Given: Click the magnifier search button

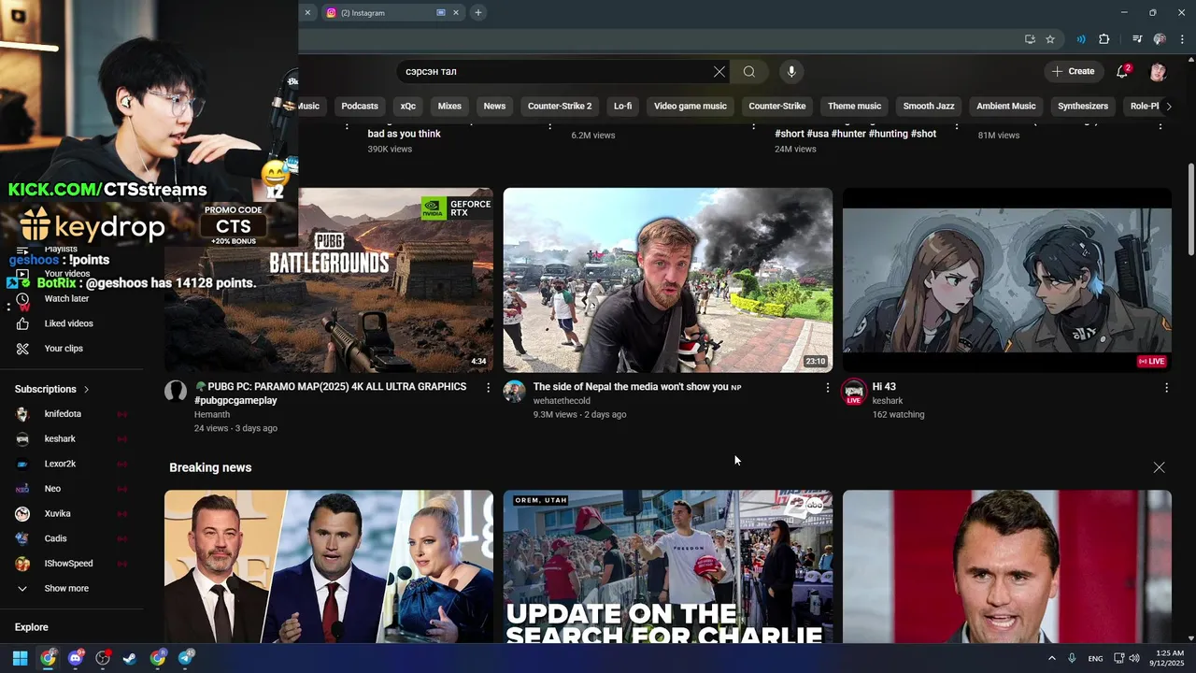Looking at the screenshot, I should (x=749, y=71).
